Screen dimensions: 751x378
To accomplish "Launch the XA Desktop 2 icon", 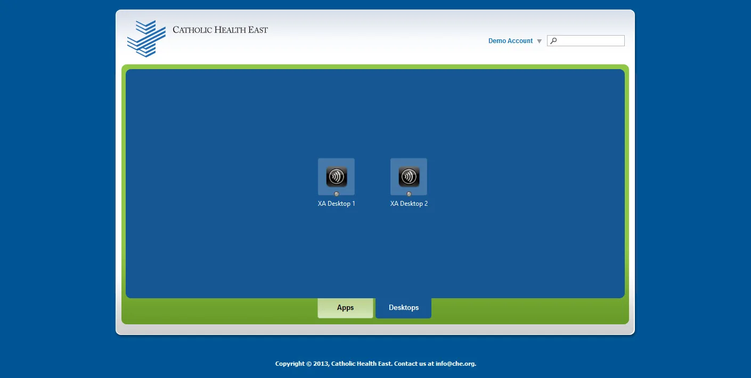I will click(409, 177).
